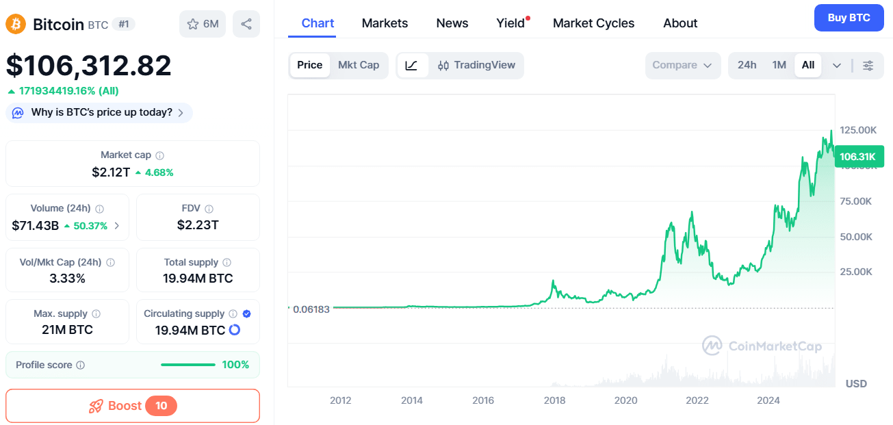Click the FDV info icon
The image size is (893, 425).
click(209, 209)
